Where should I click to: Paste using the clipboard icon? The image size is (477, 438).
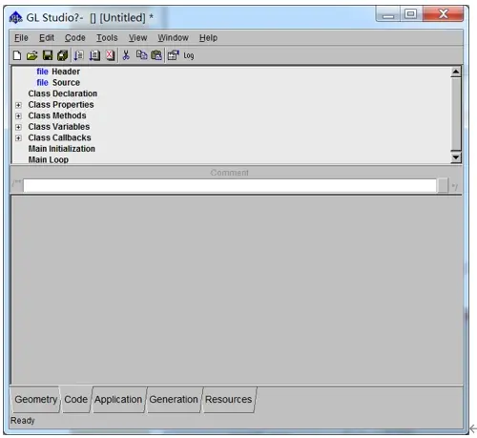156,55
